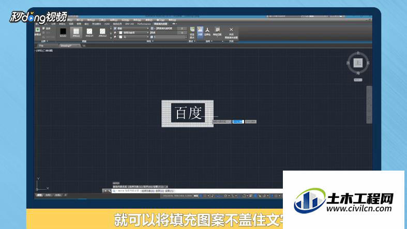Open the Help (帮助) menu
Image resolution: width=407 pixels, height=229 pixels.
pyautogui.click(x=172, y=20)
